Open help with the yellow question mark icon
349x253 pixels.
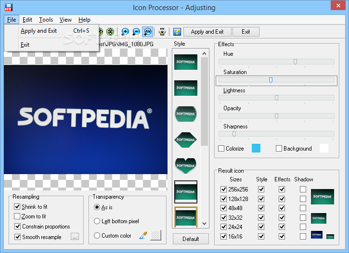click(177, 32)
